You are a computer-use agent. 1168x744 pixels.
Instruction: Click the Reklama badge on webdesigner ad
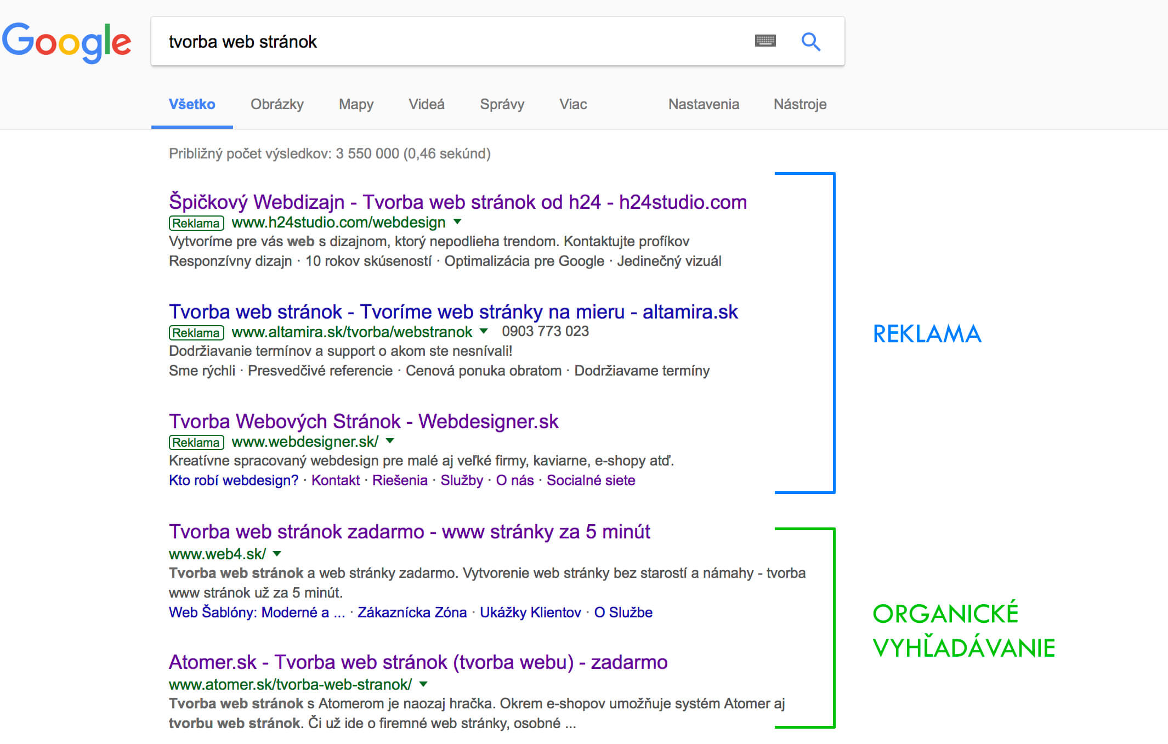(196, 442)
